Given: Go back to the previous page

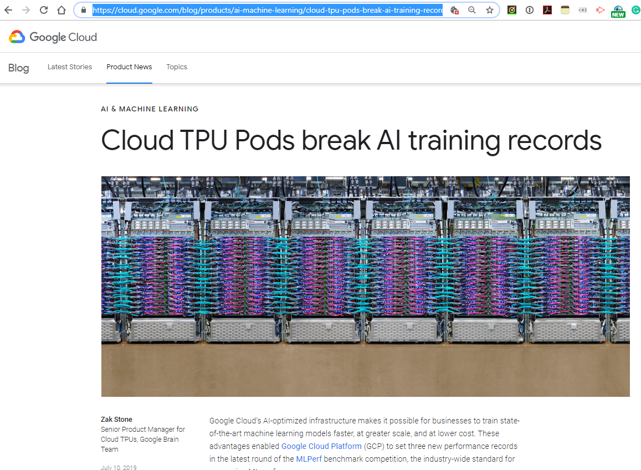Looking at the screenshot, I should tap(8, 10).
